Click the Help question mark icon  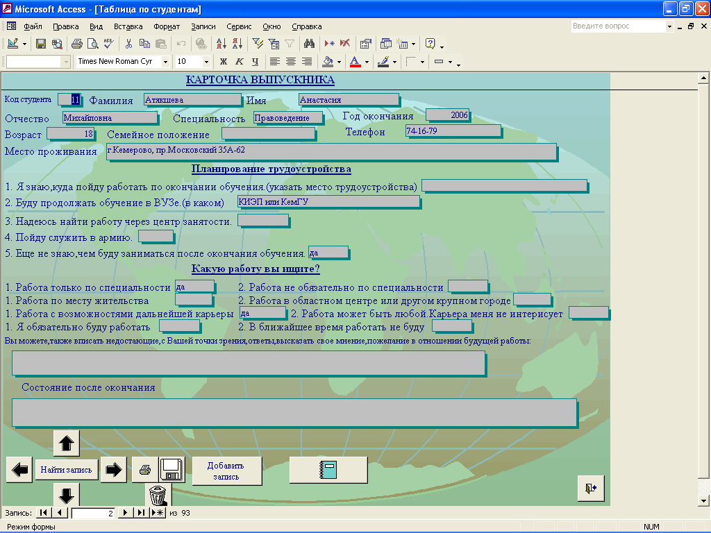[x=430, y=44]
